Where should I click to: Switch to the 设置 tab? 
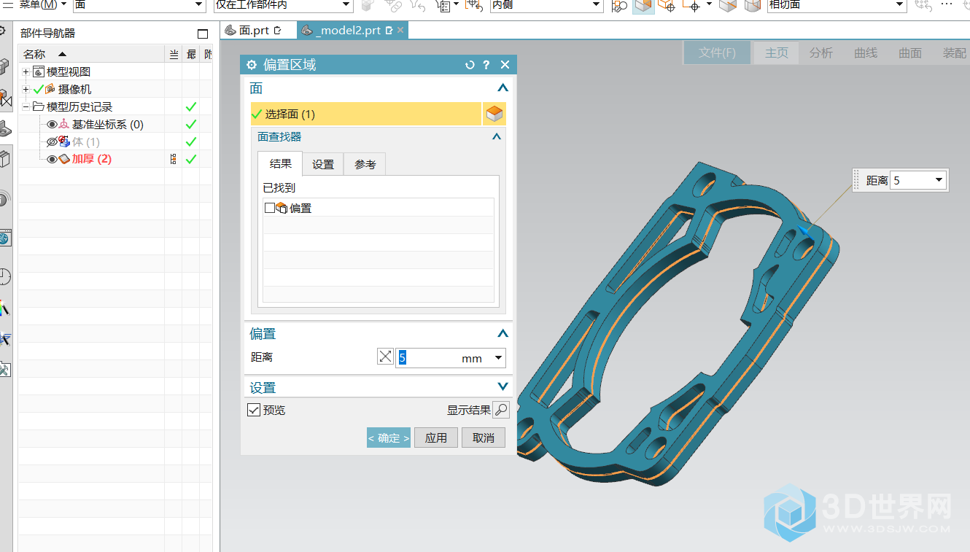coord(323,165)
